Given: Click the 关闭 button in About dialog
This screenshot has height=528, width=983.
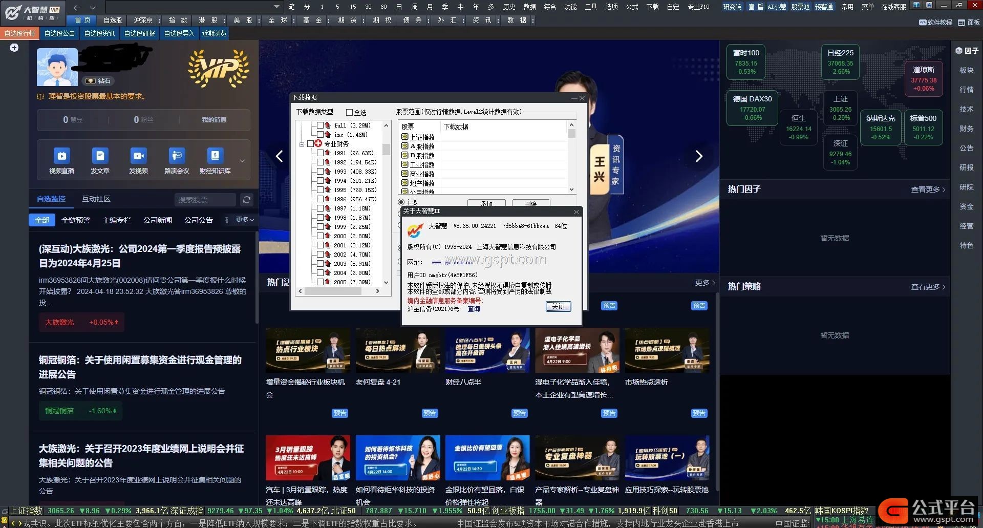Looking at the screenshot, I should (x=558, y=306).
